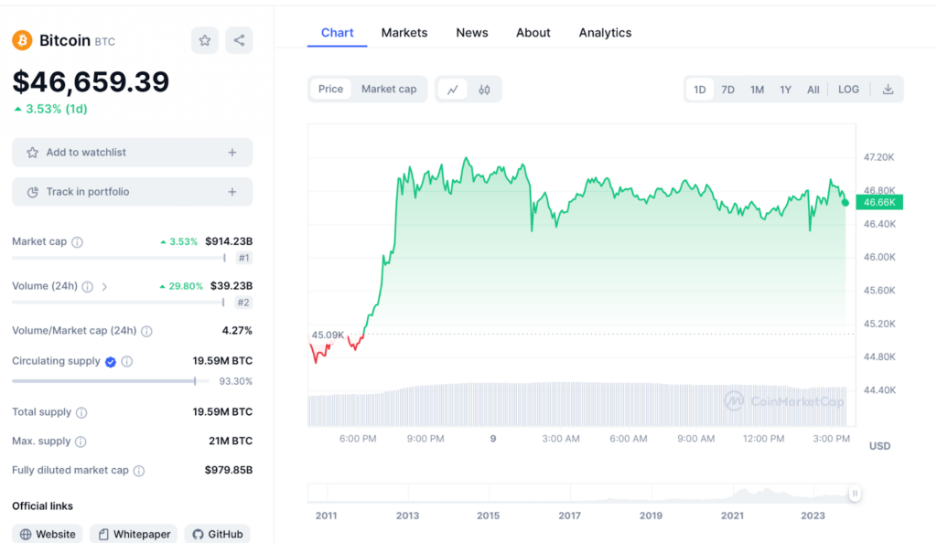
Task: Select the Market cap chart toggle
Action: click(389, 89)
